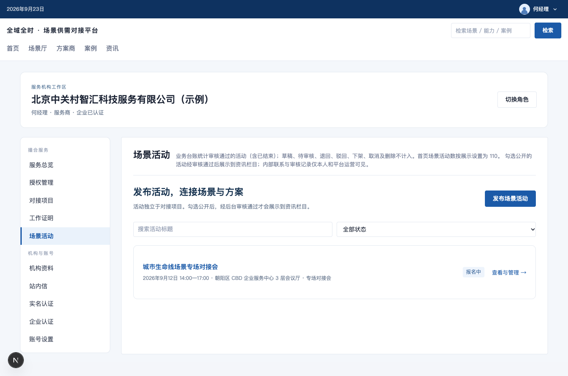
Task: Click the user avatar icon
Action: coord(525,9)
